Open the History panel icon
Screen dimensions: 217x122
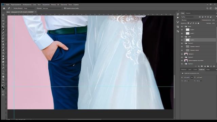tap(178, 14)
